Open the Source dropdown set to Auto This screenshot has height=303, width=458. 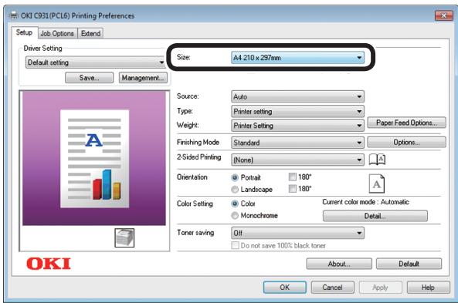(x=297, y=96)
